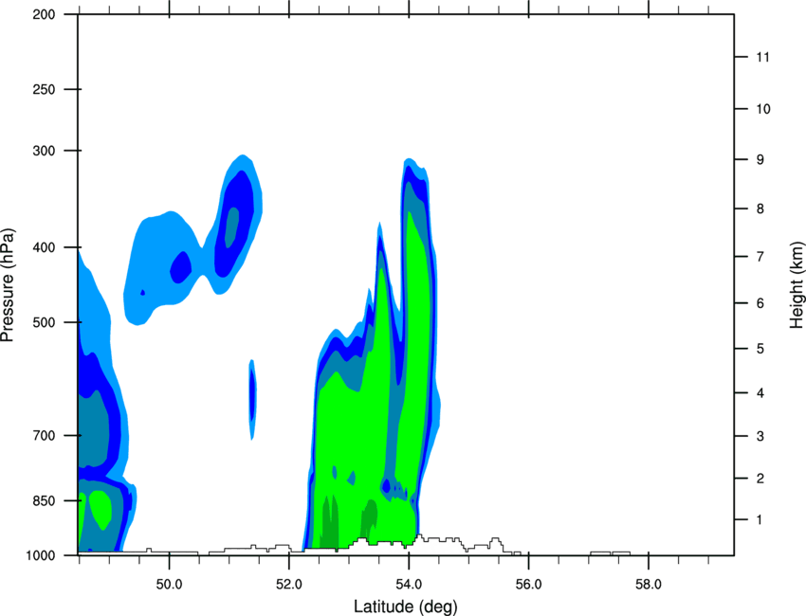Pick the 2 km height label

click(x=760, y=479)
